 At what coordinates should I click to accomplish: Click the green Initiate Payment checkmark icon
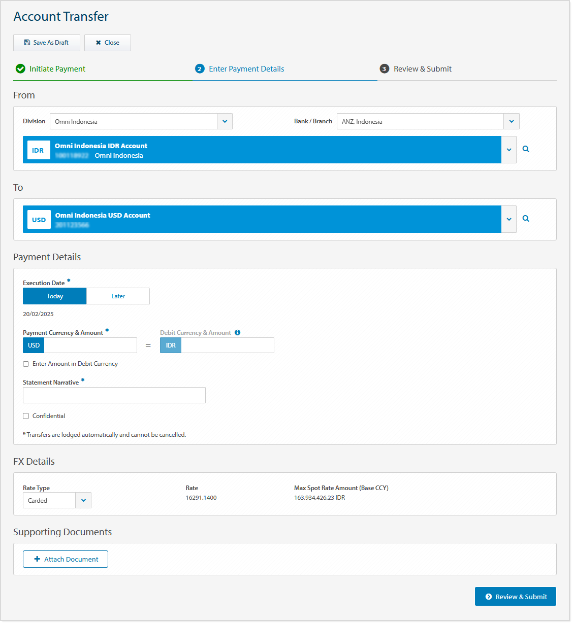(x=20, y=69)
